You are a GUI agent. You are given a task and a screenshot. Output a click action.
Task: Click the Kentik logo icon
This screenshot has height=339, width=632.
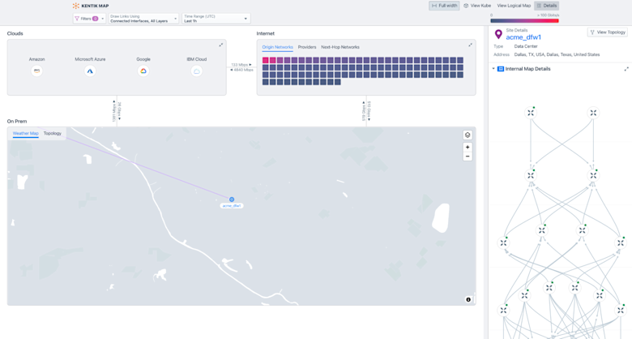pos(76,6)
